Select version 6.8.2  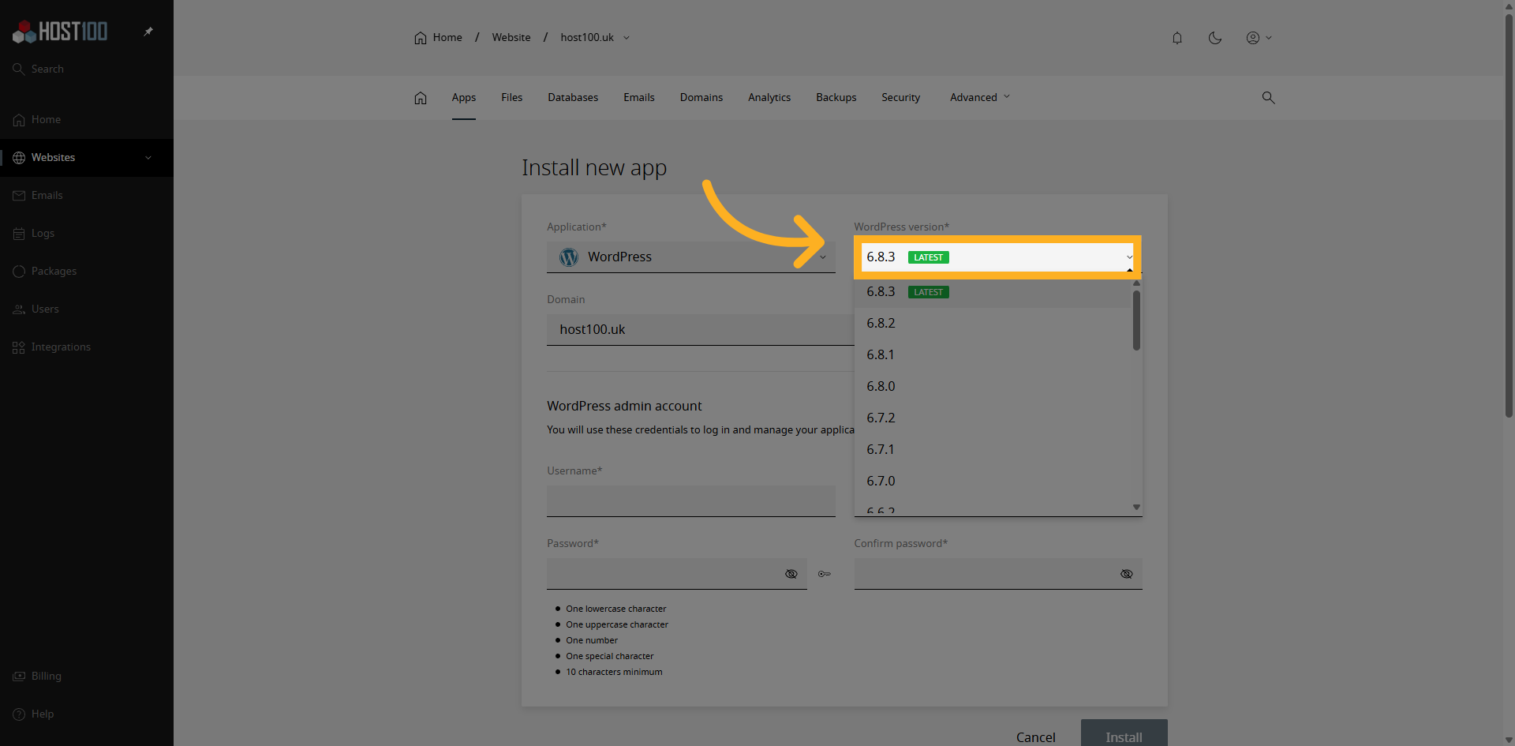993,323
